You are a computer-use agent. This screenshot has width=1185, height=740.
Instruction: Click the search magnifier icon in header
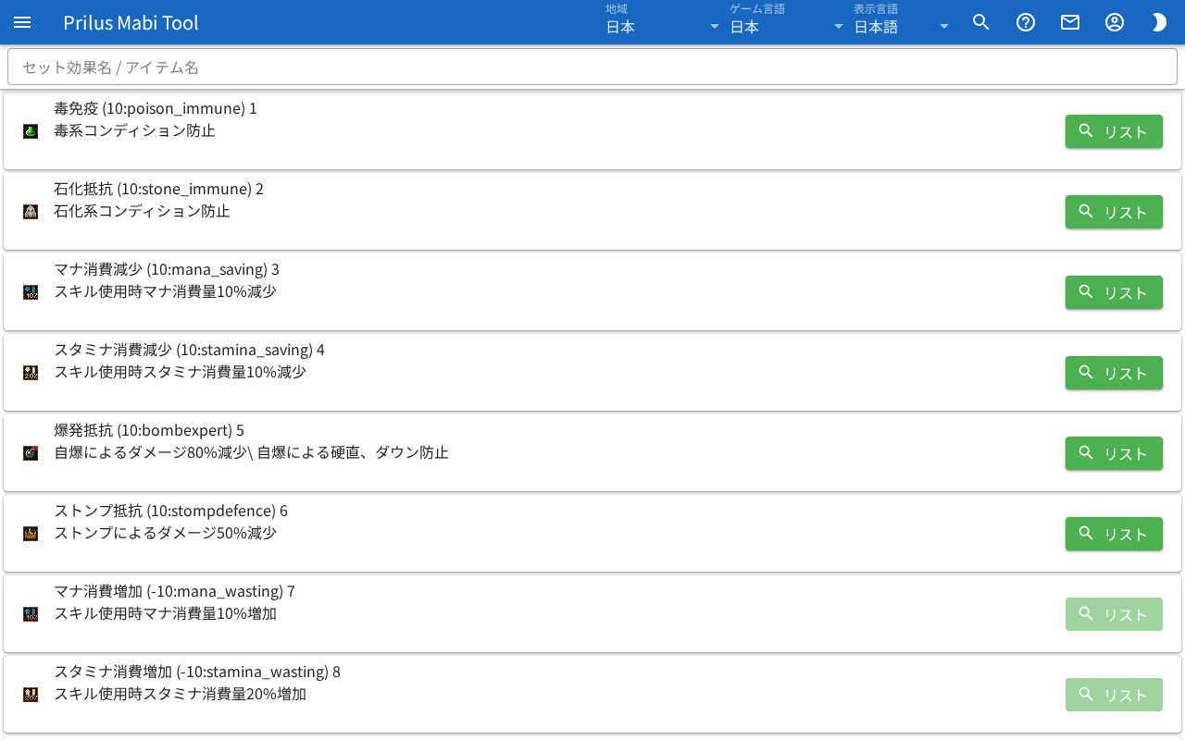click(x=981, y=22)
